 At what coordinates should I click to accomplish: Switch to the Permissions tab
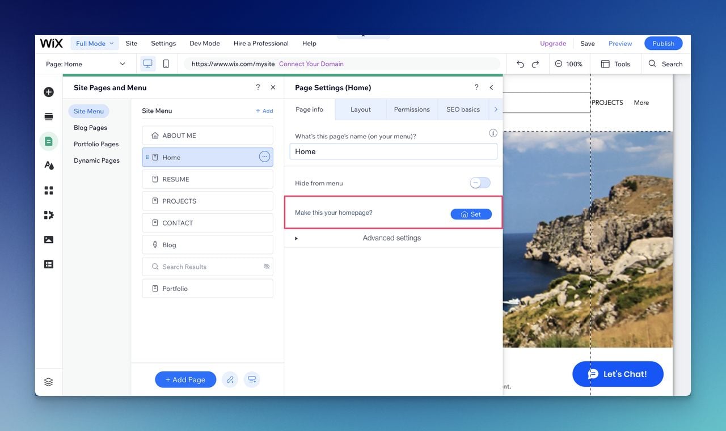coord(412,109)
